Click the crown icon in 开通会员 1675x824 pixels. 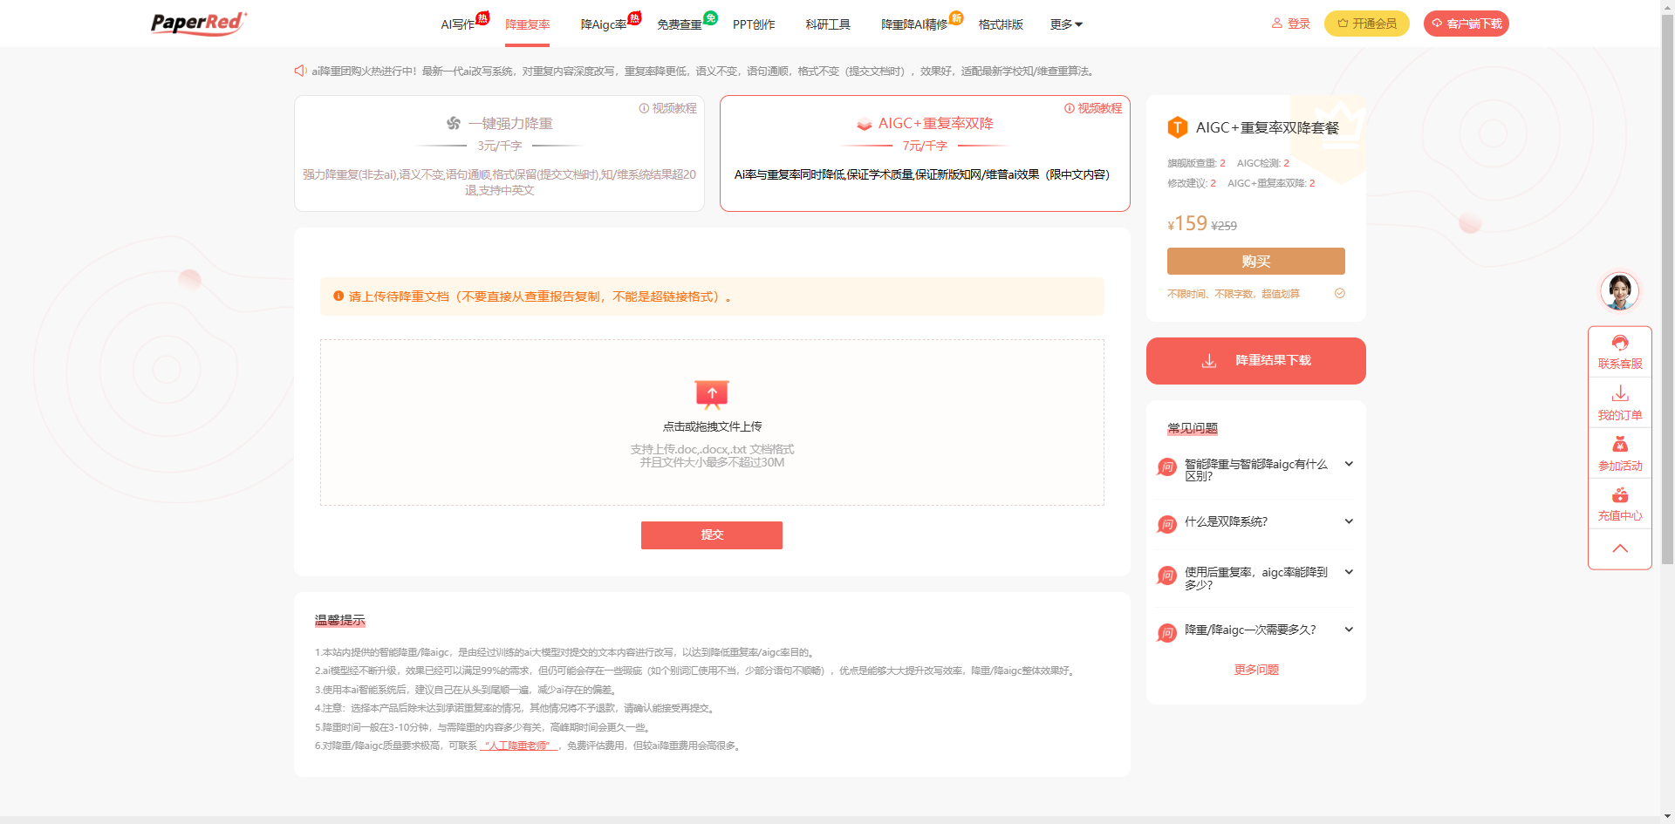point(1343,24)
